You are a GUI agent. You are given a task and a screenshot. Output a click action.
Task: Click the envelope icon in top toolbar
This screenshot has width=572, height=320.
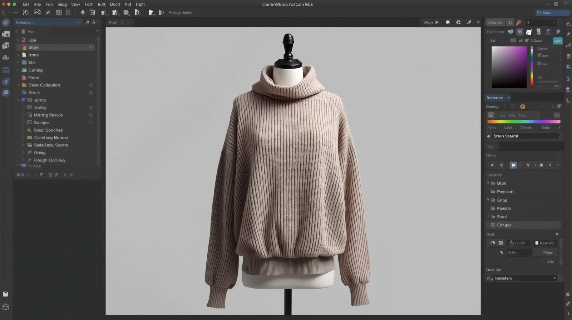click(x=37, y=12)
